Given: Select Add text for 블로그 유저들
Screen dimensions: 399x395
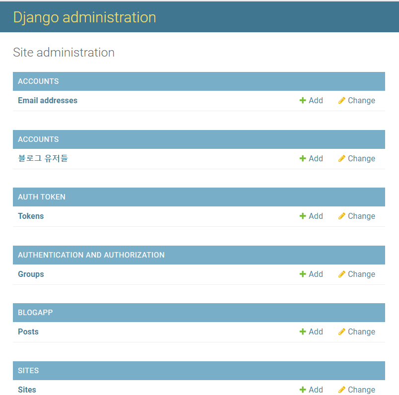Looking at the screenshot, I should click(x=316, y=158).
